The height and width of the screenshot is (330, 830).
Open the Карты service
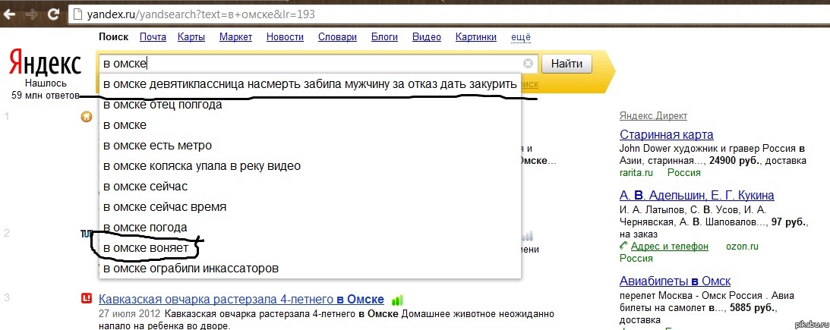pos(191,37)
